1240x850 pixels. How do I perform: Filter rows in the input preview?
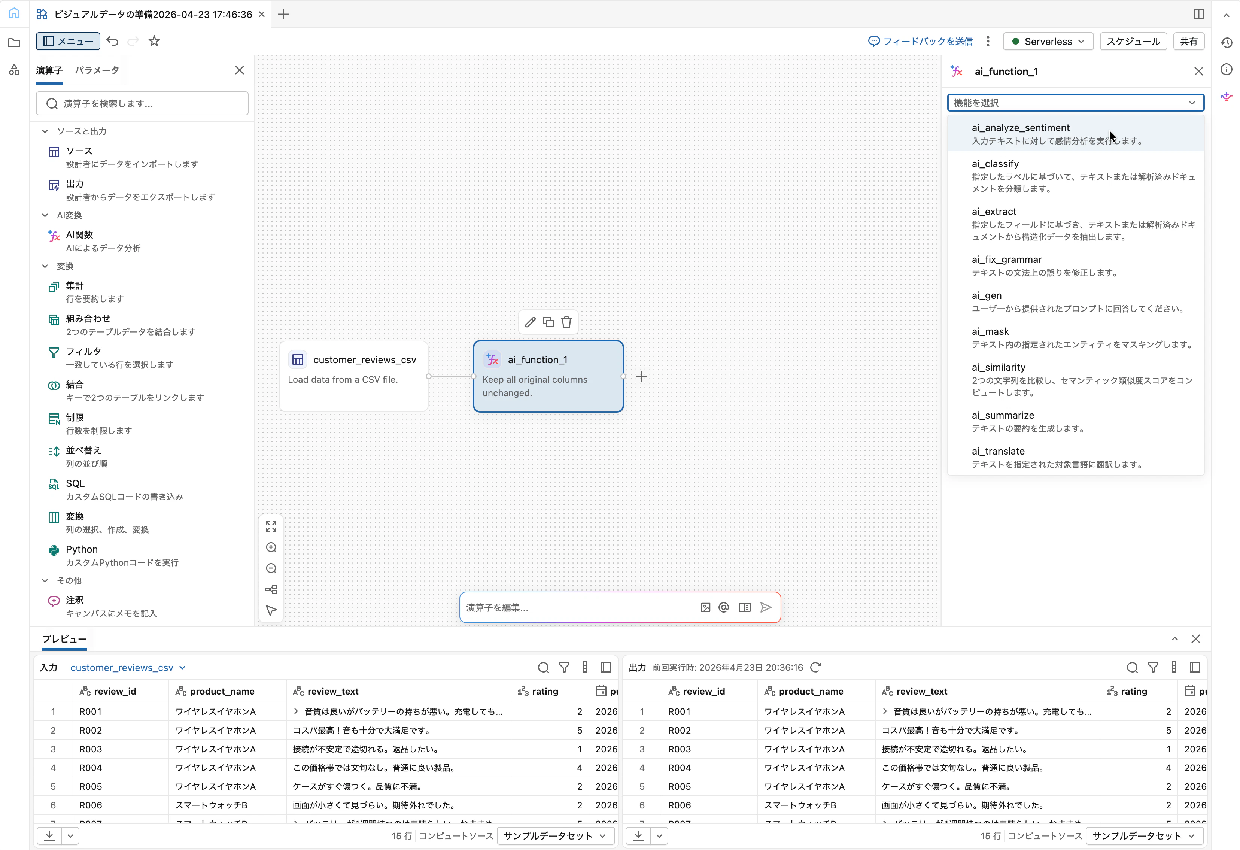pyautogui.click(x=565, y=667)
